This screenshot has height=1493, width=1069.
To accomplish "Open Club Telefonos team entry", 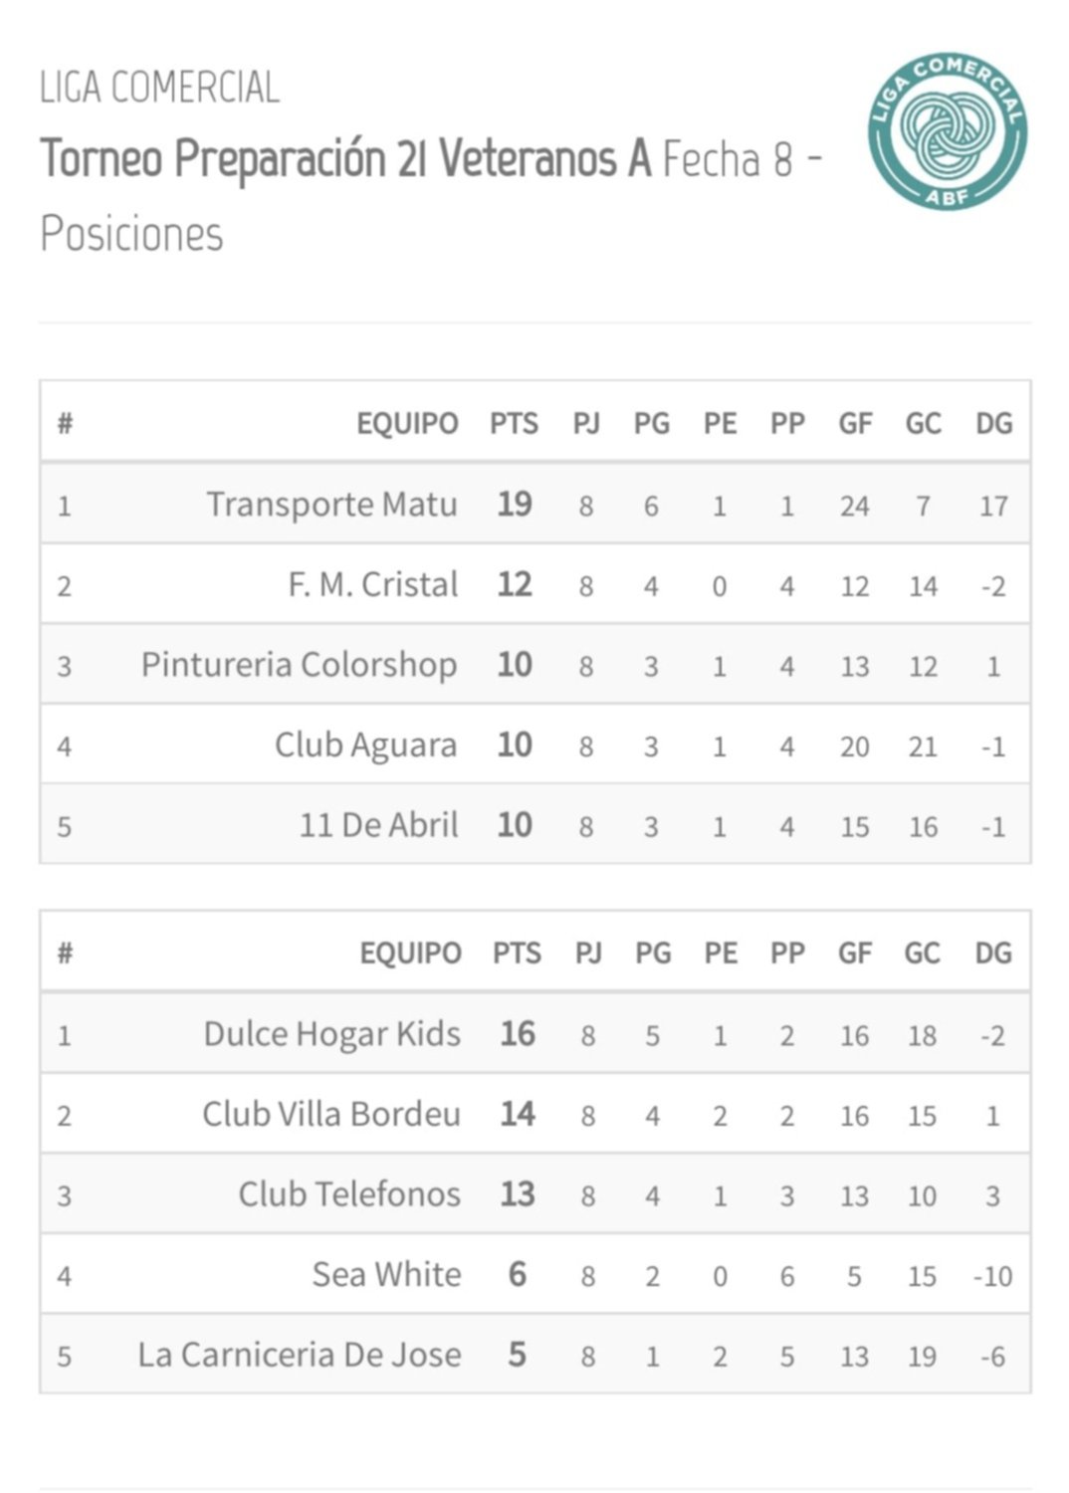I will pyautogui.click(x=349, y=1194).
